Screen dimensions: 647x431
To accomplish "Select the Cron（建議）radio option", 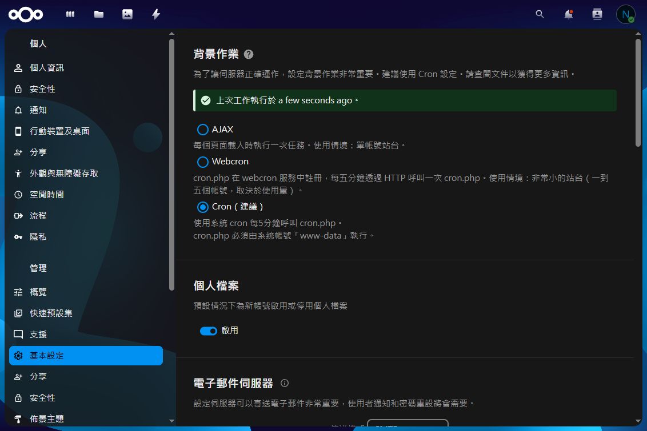I will [202, 207].
